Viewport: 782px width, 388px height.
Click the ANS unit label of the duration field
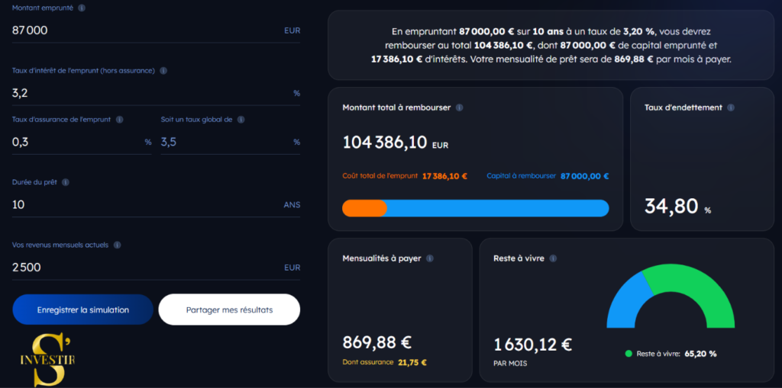click(x=292, y=205)
